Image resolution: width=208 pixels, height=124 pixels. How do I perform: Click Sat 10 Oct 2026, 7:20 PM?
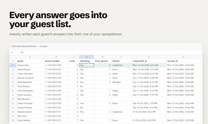[x=149, y=103]
